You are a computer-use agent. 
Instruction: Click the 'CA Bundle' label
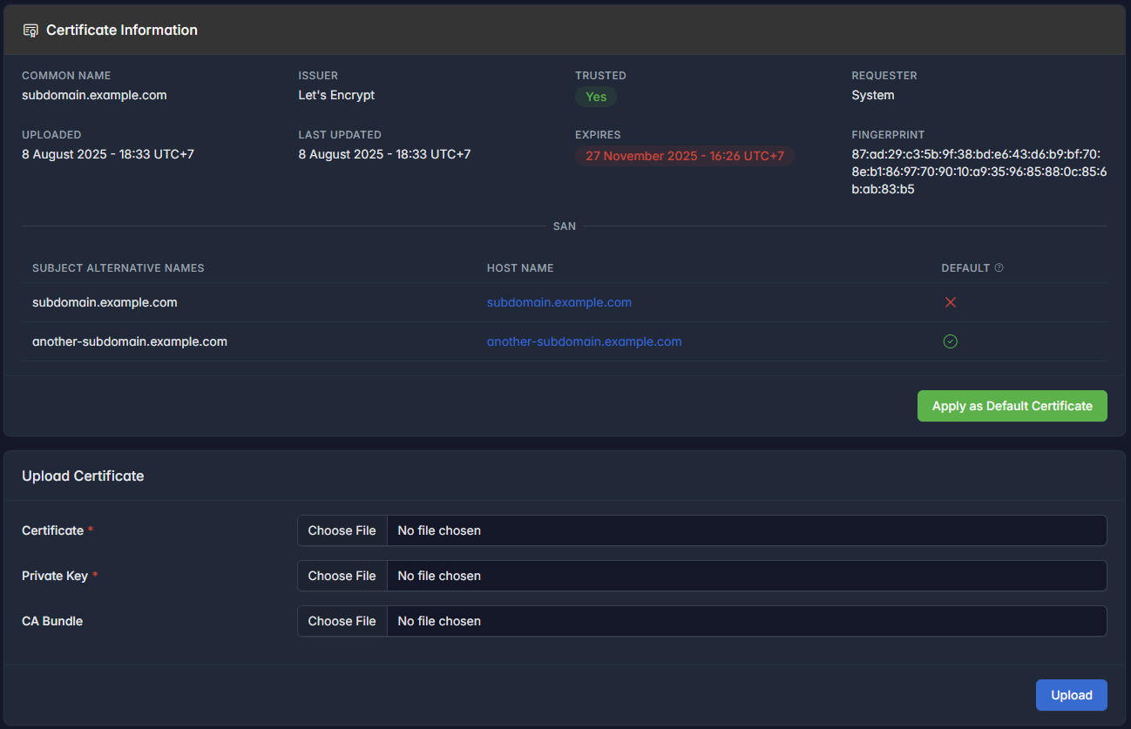point(52,621)
